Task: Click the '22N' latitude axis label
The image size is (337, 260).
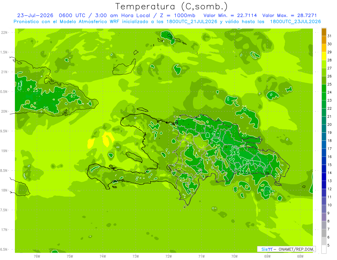Action: (x=5, y=33)
